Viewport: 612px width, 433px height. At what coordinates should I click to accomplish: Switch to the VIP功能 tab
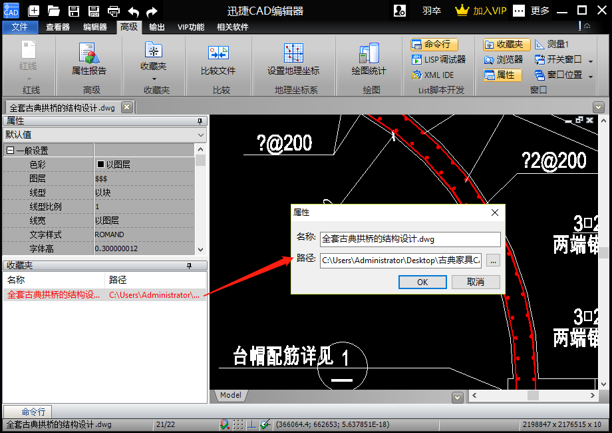pyautogui.click(x=191, y=27)
